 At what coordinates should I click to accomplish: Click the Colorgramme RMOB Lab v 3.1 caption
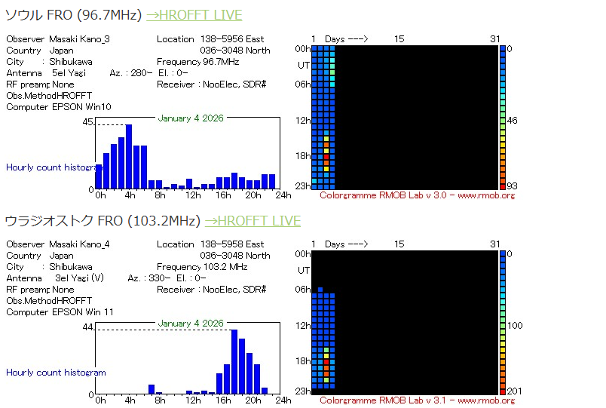coord(417,400)
